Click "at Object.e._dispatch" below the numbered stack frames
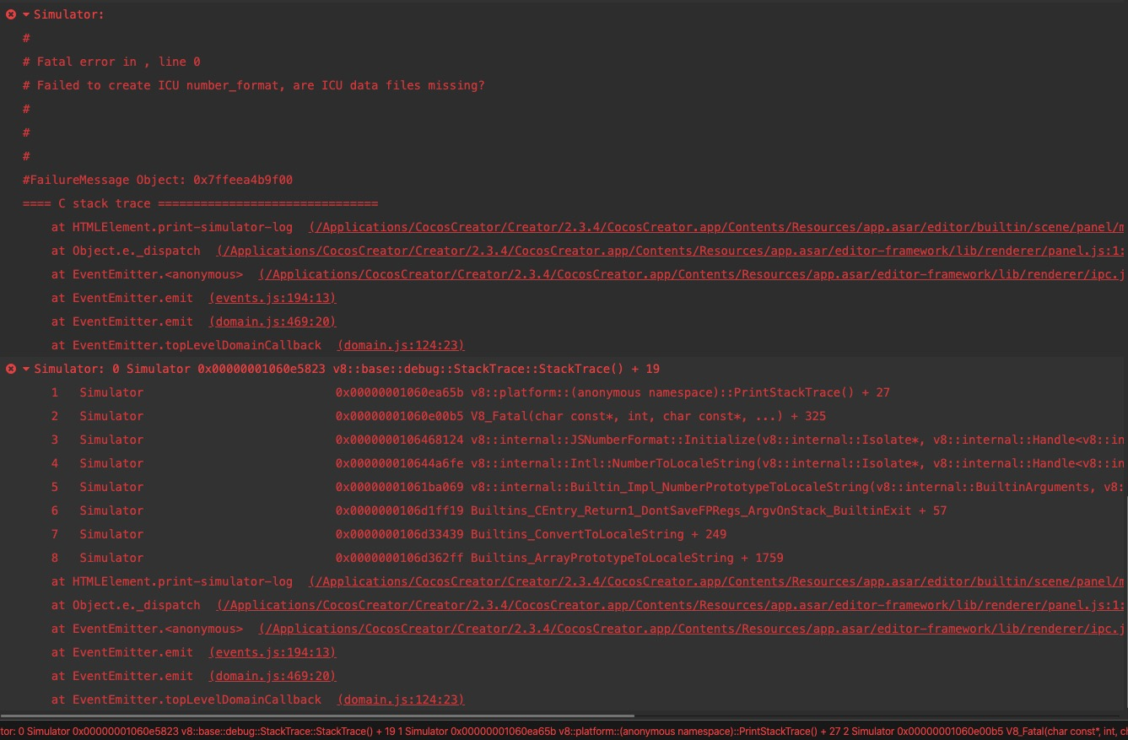Viewport: 1128px width, 740px height. tap(126, 605)
